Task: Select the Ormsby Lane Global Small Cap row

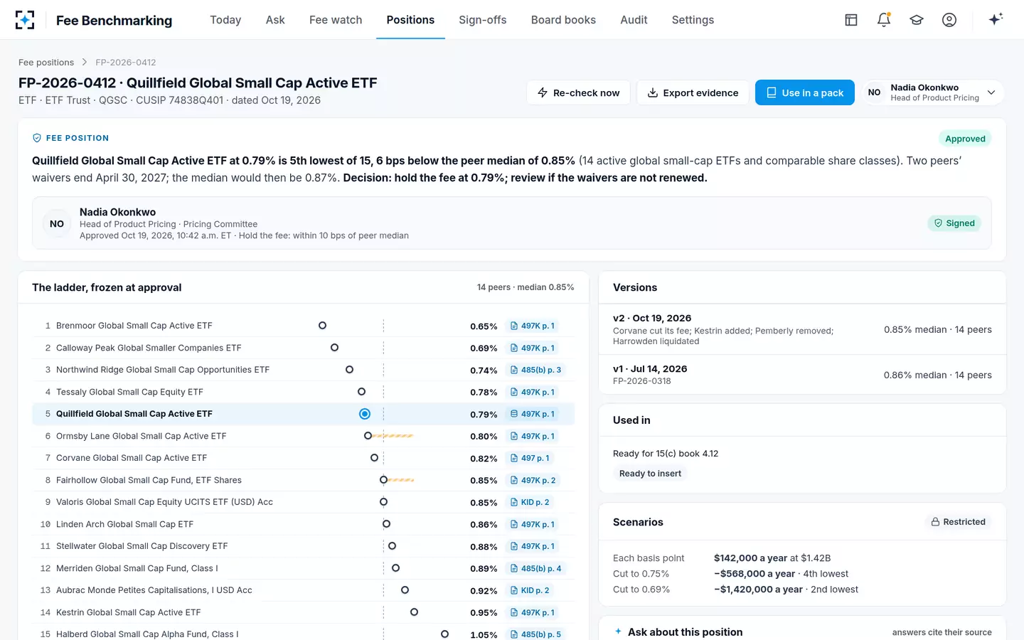Action: [x=303, y=436]
